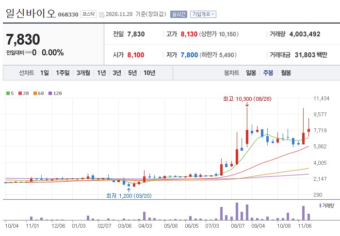
Task: Click the 거래량 value 4,003,492
Action: 305,34
